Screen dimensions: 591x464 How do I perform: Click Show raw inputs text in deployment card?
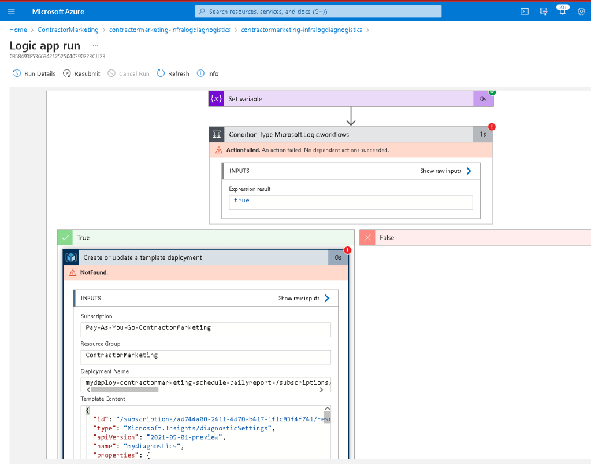[x=299, y=299]
